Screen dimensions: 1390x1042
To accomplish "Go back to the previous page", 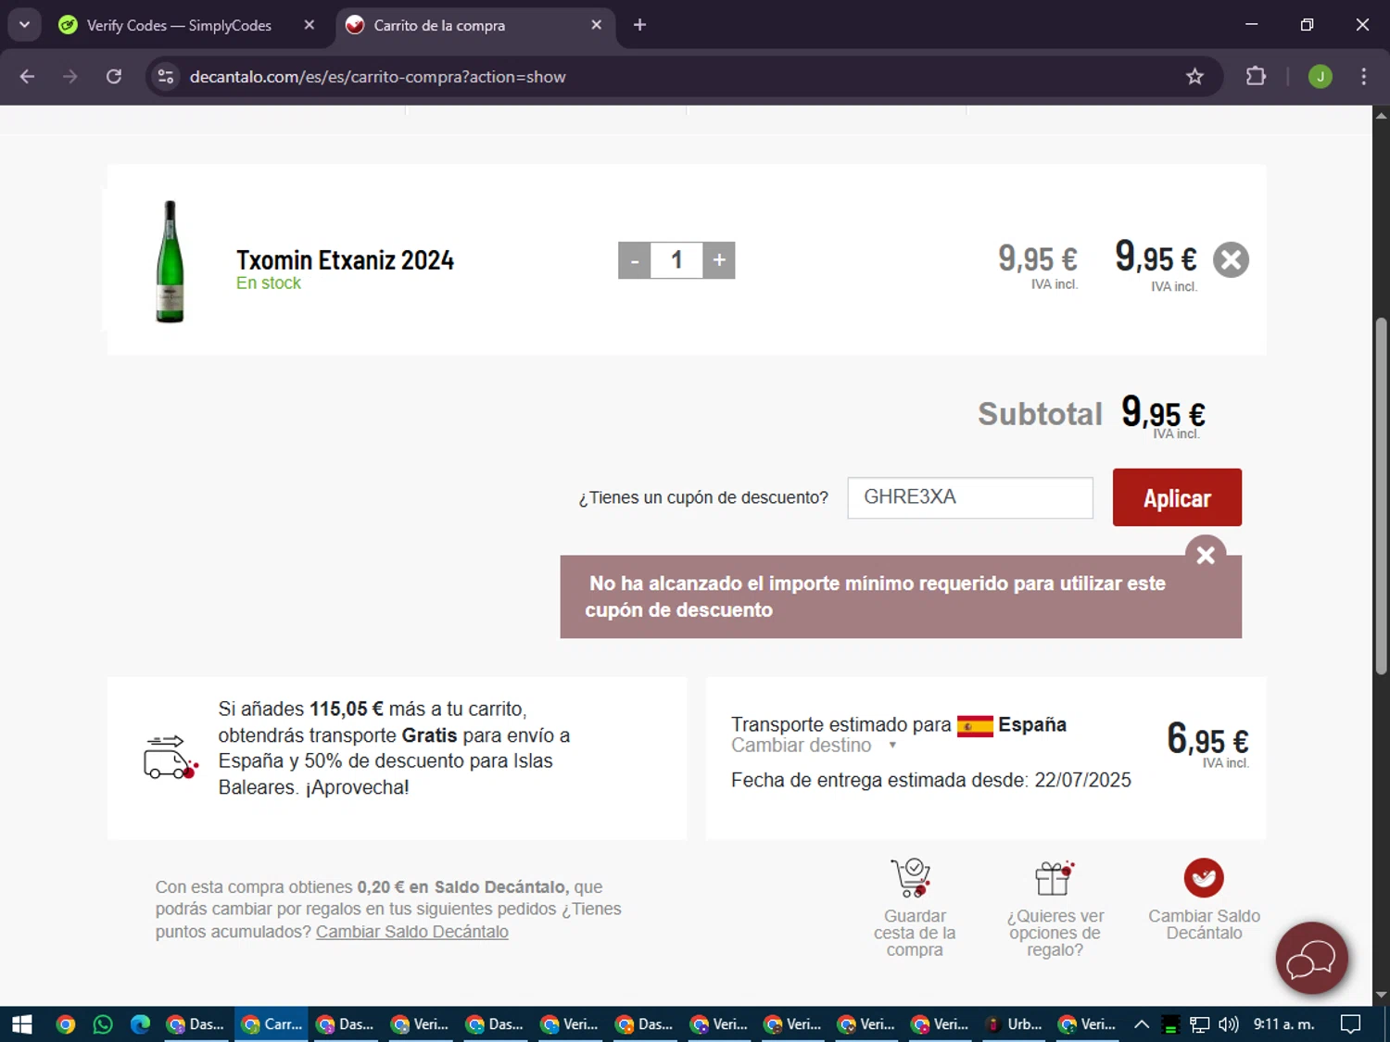I will (27, 77).
